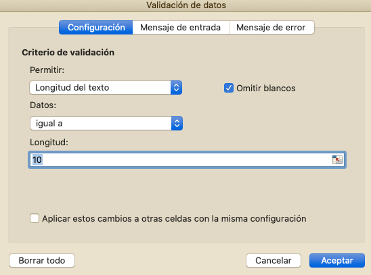Image resolution: width=371 pixels, height=275 pixels.
Task: Click the "Longitud:" field label
Action: [49, 143]
